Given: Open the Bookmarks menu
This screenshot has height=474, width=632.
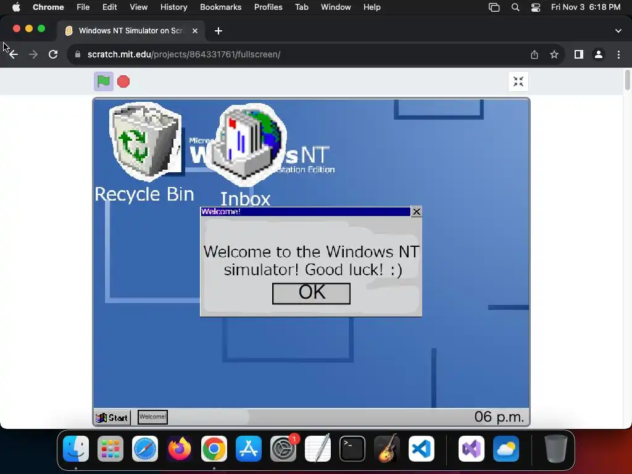Looking at the screenshot, I should coord(220,7).
